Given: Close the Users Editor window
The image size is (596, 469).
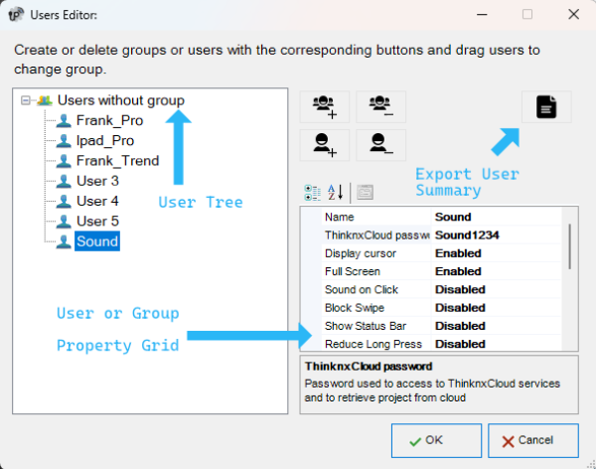Looking at the screenshot, I should 573,15.
